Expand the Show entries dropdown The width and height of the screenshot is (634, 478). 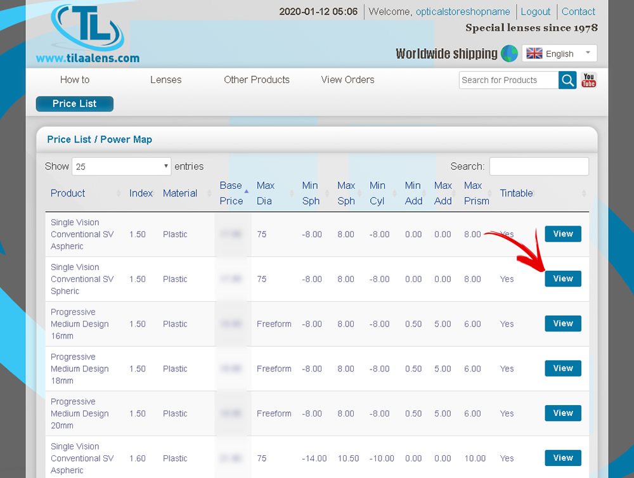[x=122, y=167]
